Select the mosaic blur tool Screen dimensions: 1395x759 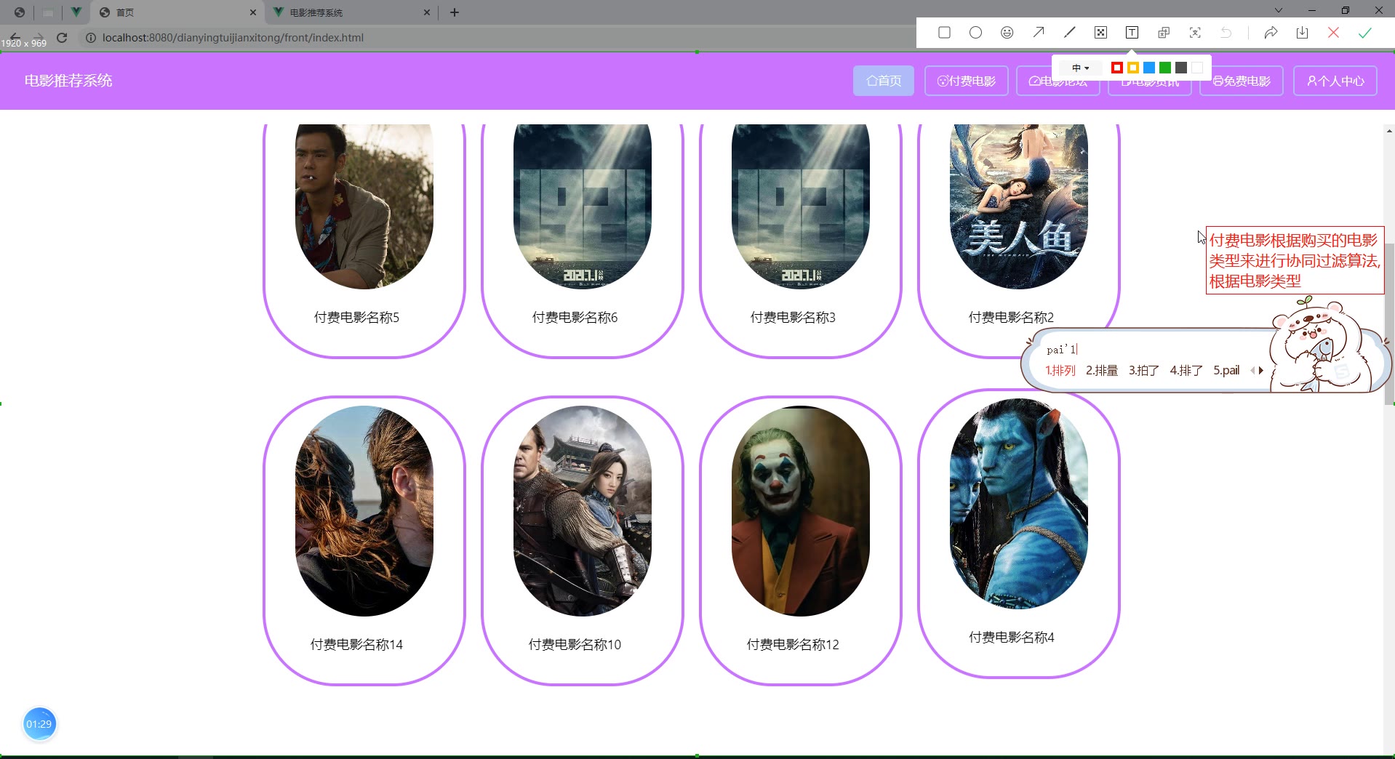tap(1100, 33)
